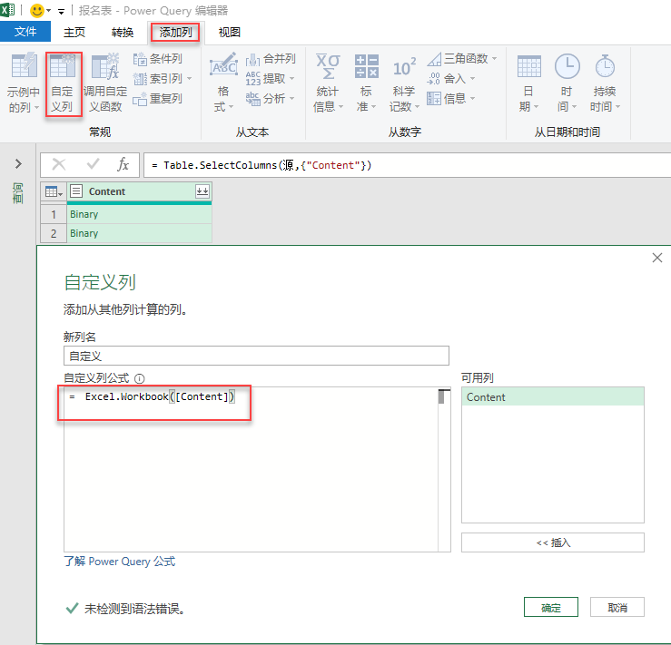The height and width of the screenshot is (645, 671).
Task: Confirm formula with the checkmark icon
Action: 93,164
